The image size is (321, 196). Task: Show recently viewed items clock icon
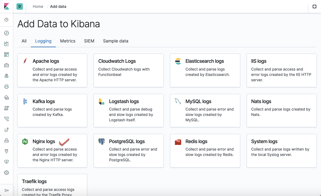pyautogui.click(x=7, y=20)
